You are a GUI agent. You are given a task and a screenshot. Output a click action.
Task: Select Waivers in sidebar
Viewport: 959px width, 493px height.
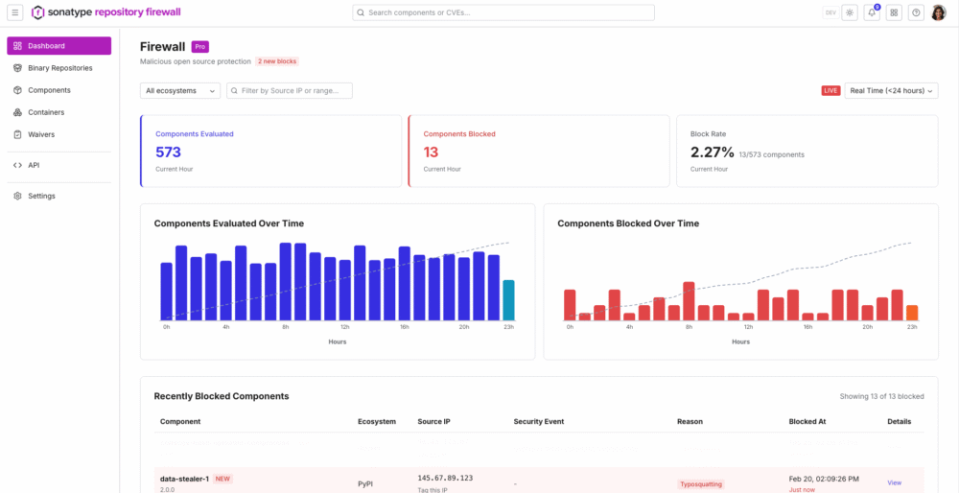click(59, 134)
